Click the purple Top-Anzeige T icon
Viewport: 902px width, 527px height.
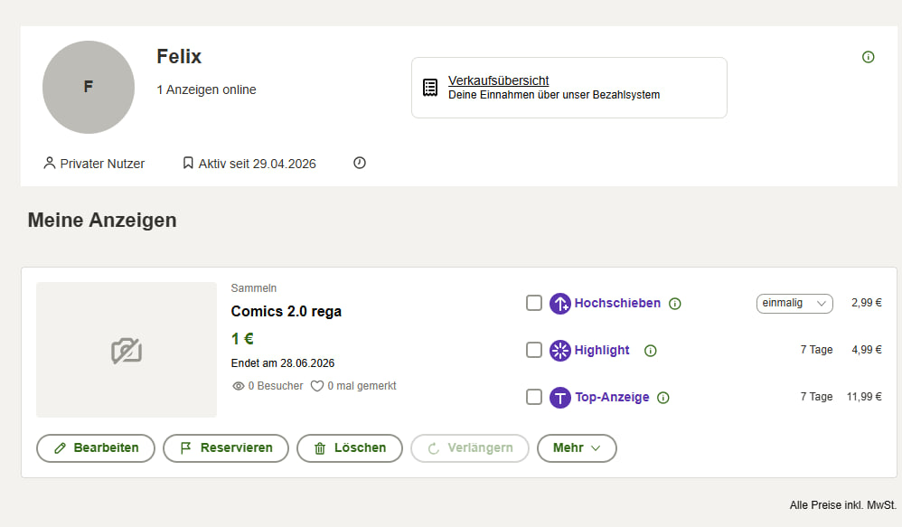[x=559, y=398]
